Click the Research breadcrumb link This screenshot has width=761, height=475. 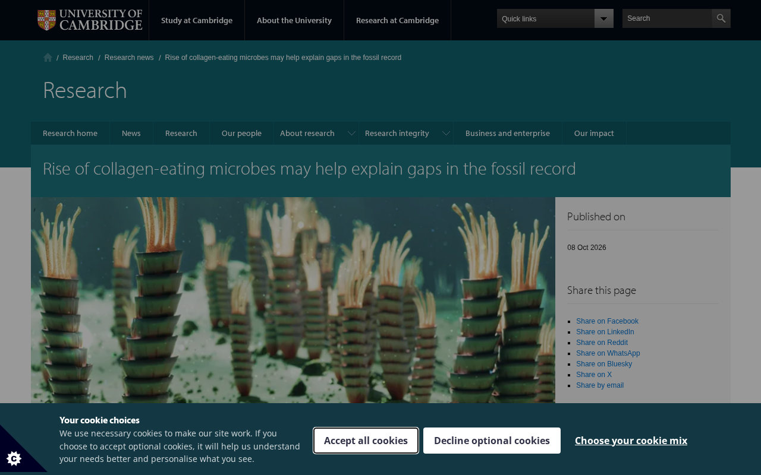pos(78,58)
